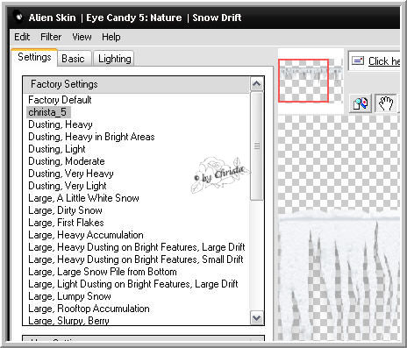The height and width of the screenshot is (348, 407).
Task: Click the note icon beside Click here
Action: (x=358, y=60)
